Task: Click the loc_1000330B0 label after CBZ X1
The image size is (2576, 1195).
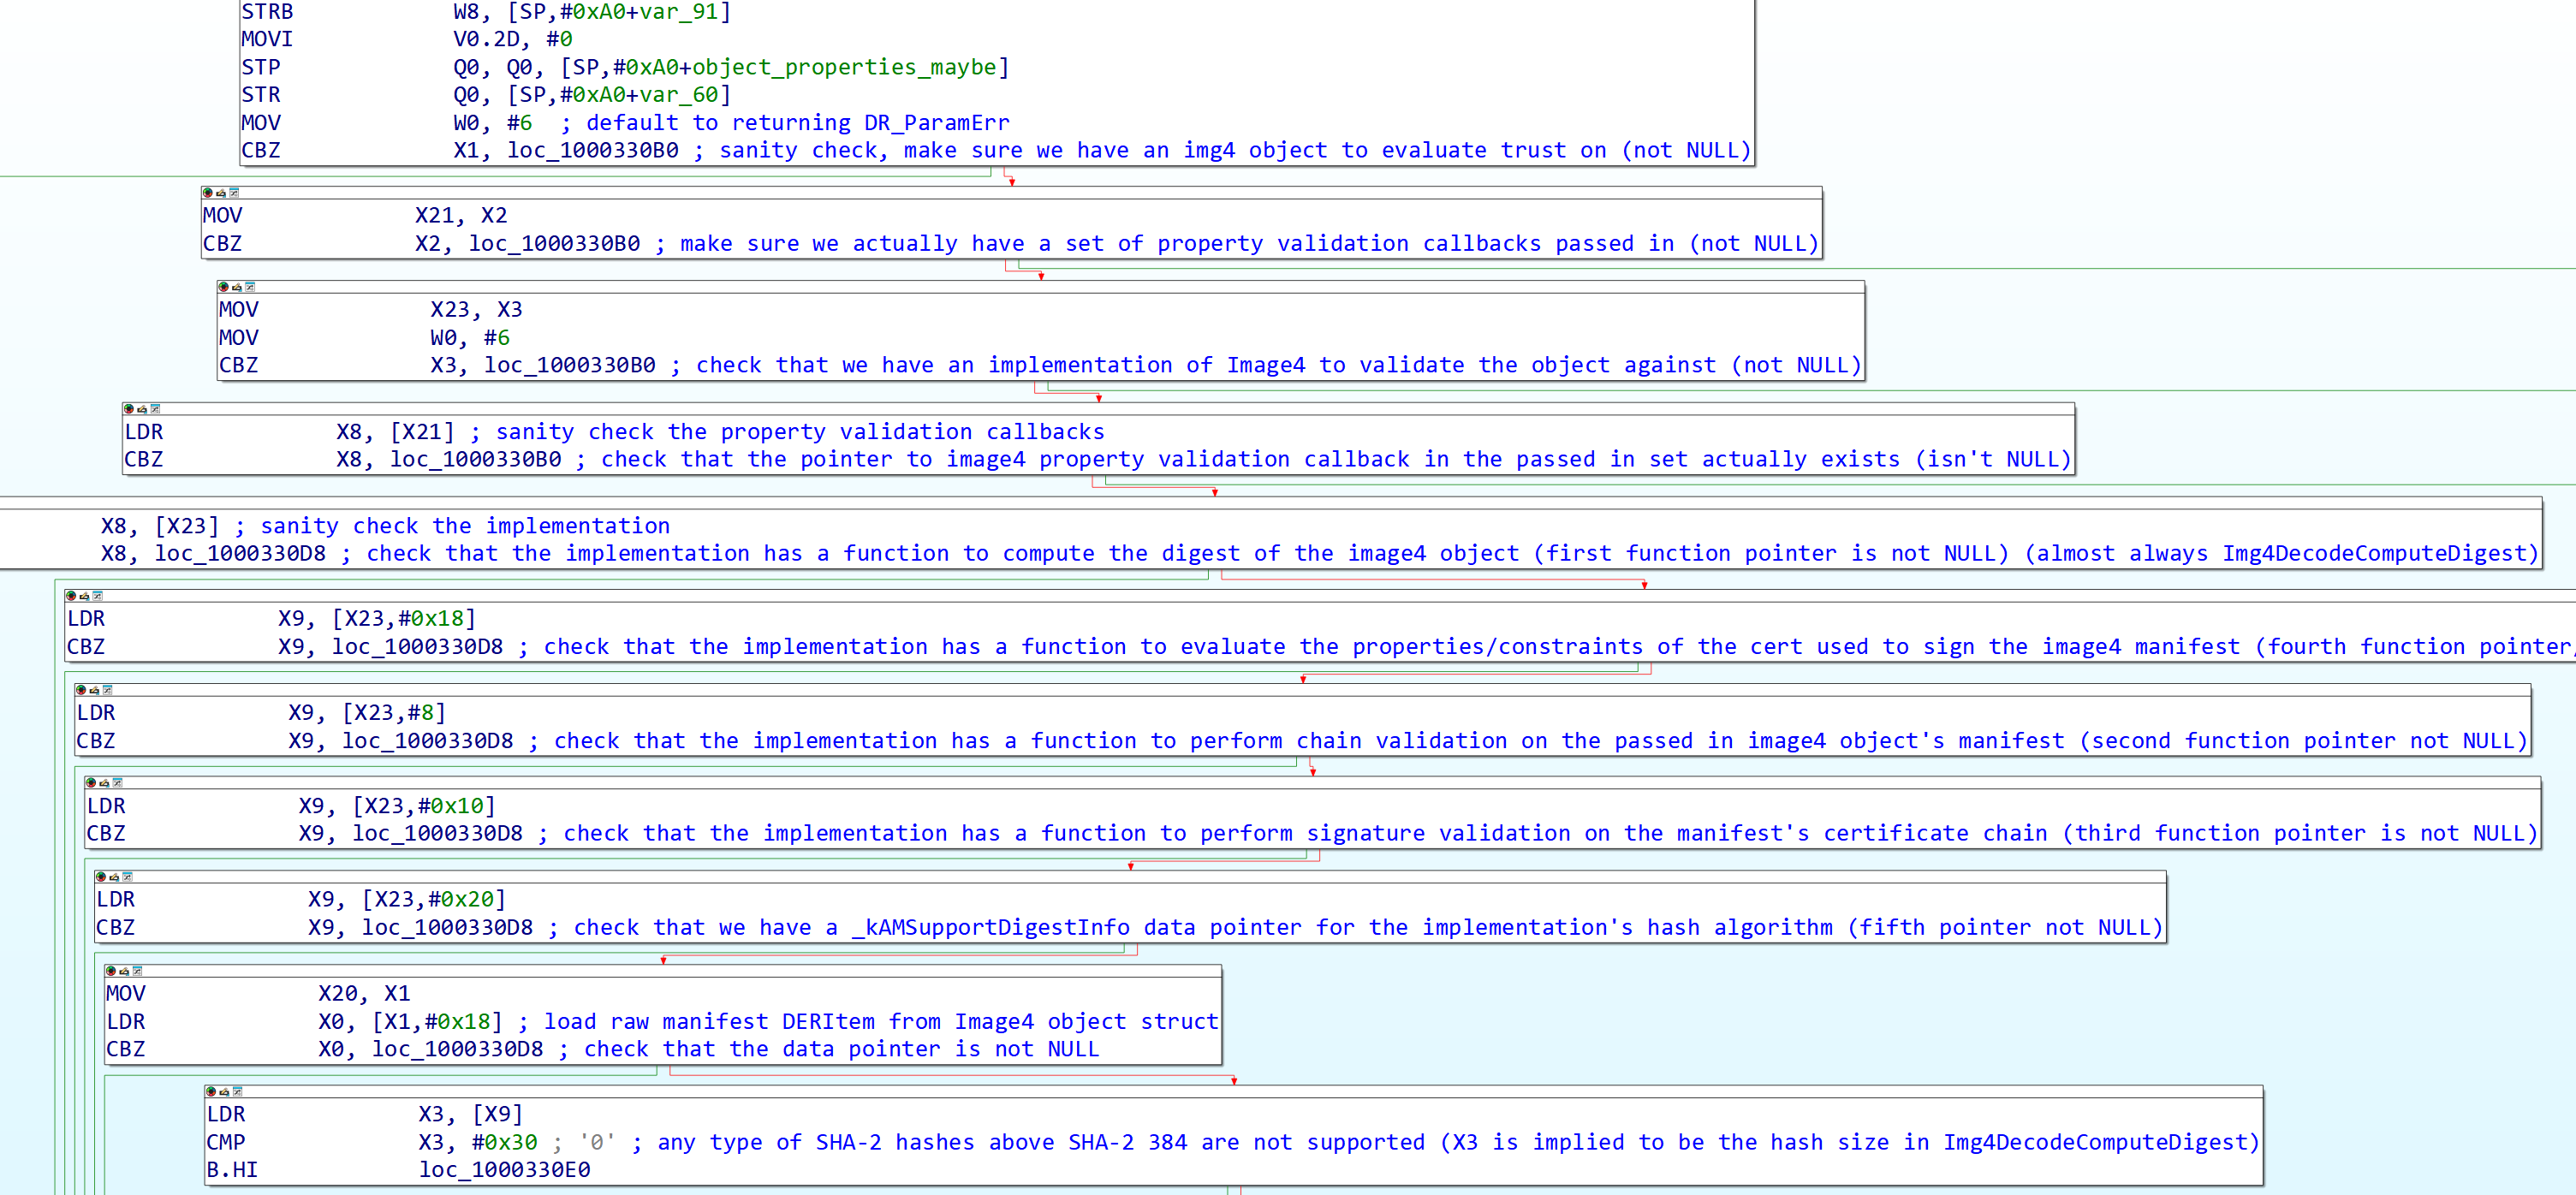Action: tap(592, 151)
